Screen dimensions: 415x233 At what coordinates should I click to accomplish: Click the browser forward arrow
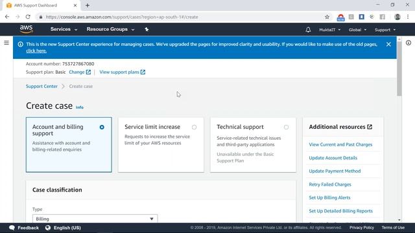pos(18,17)
